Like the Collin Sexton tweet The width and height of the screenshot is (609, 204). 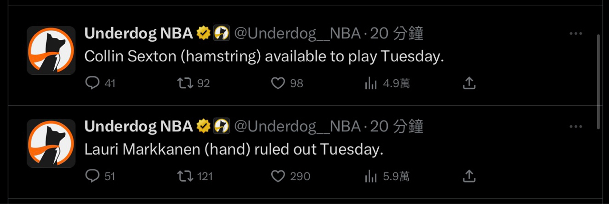pyautogui.click(x=278, y=83)
